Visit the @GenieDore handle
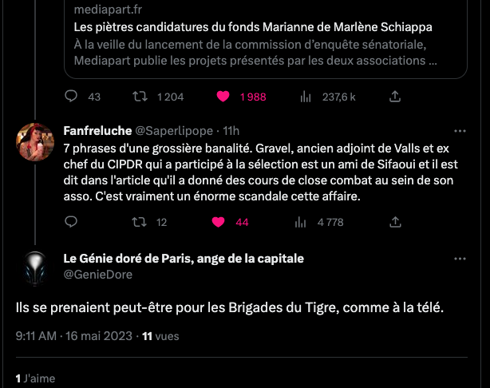The width and height of the screenshot is (490, 388). [x=98, y=274]
